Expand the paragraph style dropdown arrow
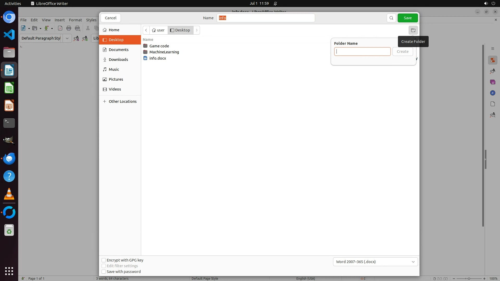500x281 pixels. pos(67,38)
